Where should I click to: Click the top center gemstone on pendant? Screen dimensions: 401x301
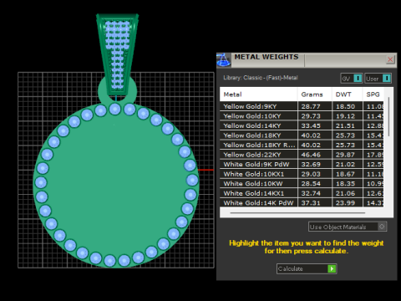(x=115, y=109)
